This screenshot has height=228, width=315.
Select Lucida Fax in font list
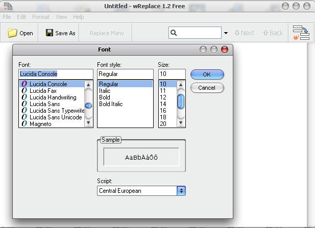pos(52,90)
